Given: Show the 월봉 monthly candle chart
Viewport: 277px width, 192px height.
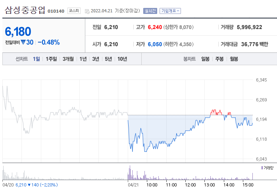Looking at the screenshot, I should [234, 59].
